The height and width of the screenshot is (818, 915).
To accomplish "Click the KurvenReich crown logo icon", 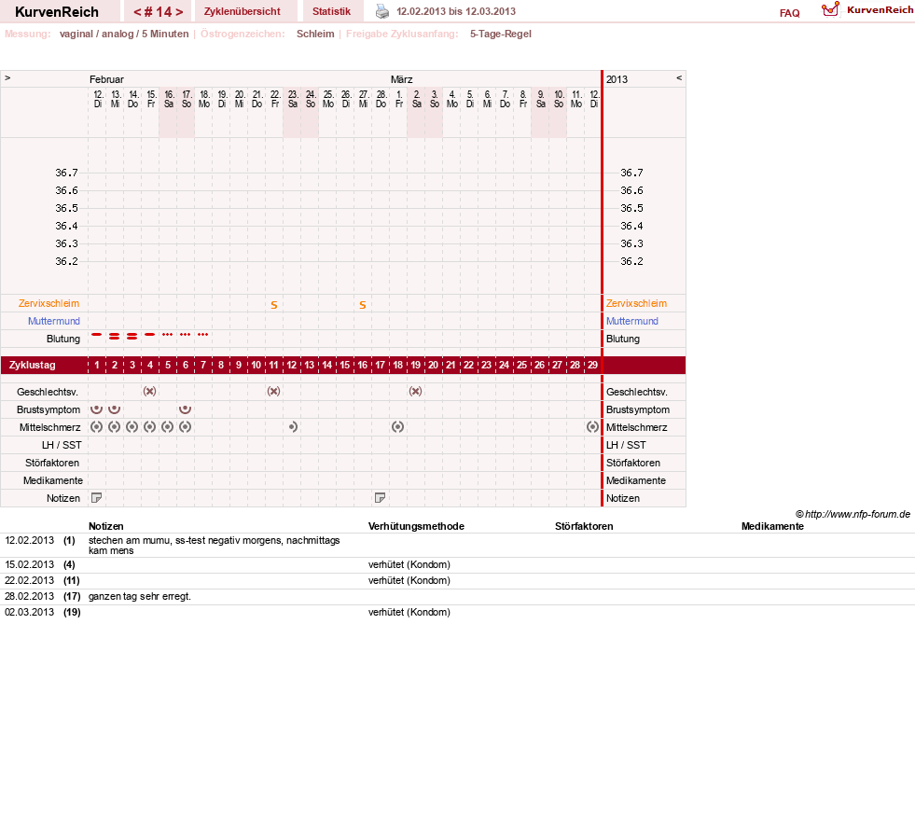I will click(830, 9).
